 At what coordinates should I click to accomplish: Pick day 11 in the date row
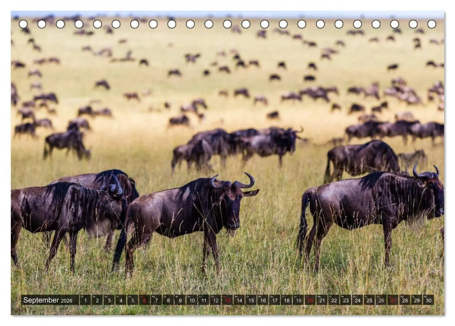(203, 300)
